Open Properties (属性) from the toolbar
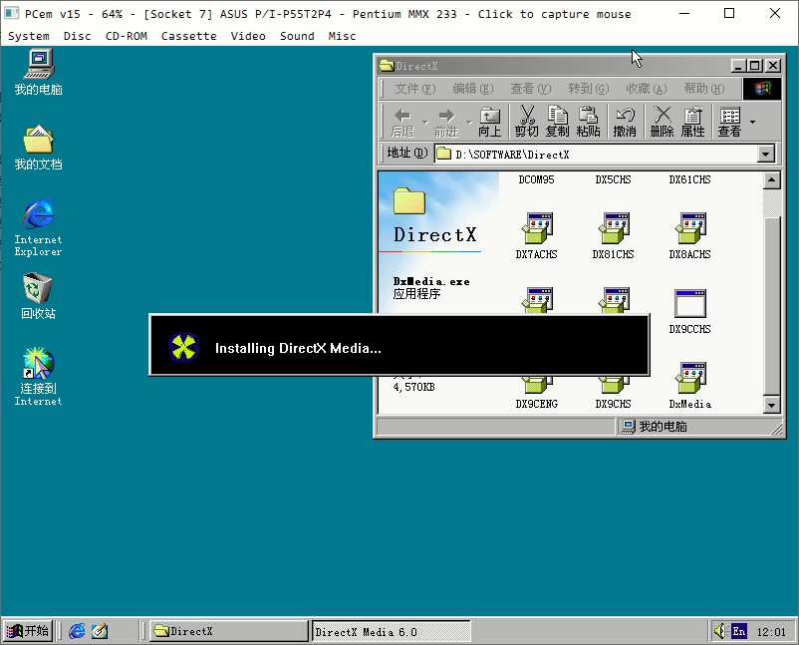The image size is (799, 645). [693, 122]
